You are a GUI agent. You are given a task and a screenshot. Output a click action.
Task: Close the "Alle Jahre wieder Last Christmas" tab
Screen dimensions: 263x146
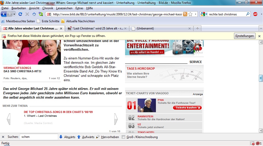click(61, 29)
